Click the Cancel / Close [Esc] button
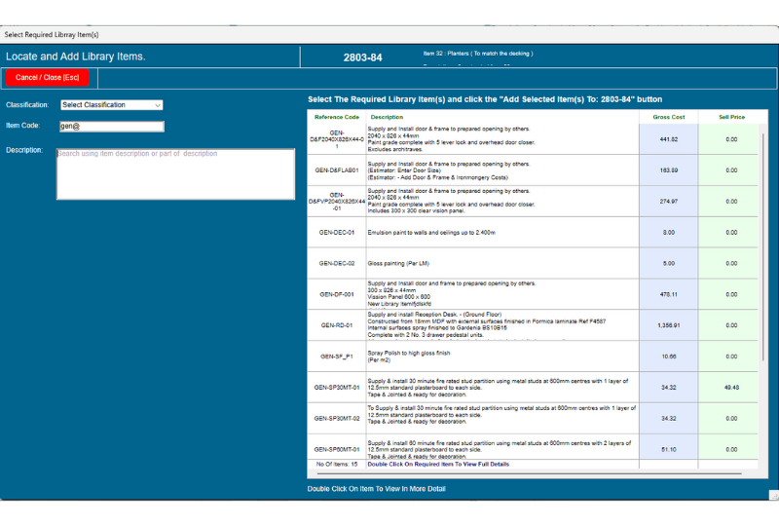Image resolution: width=779 pixels, height=526 pixels. coord(47,77)
